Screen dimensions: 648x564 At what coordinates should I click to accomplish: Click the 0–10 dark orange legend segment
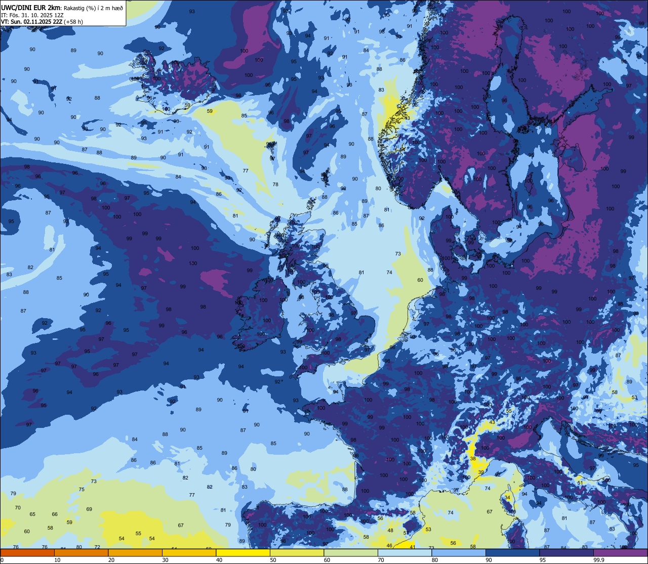27,552
